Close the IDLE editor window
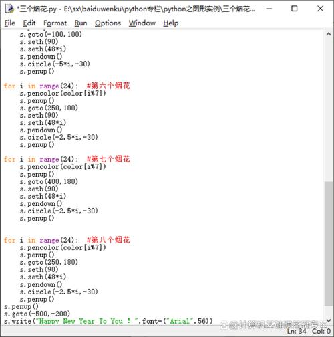Screen dimensions: 334x337 (x=320, y=9)
